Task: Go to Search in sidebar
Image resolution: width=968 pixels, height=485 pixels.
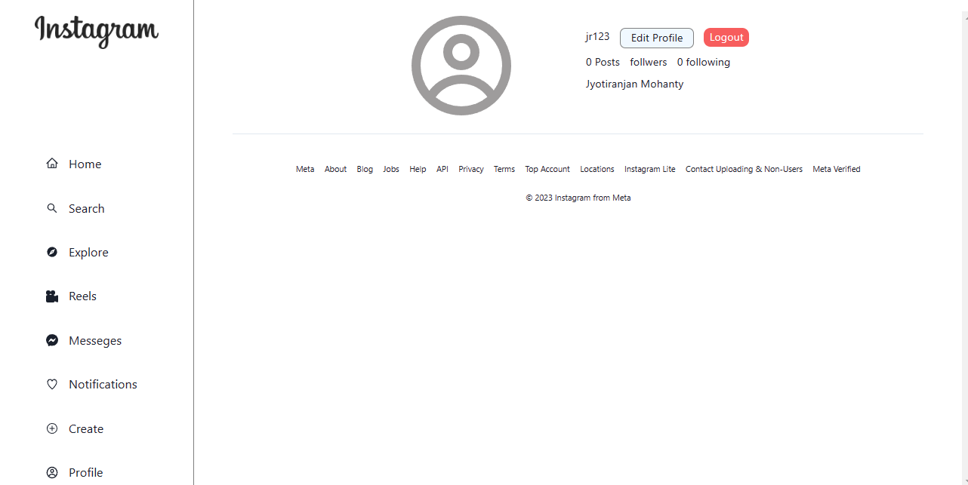Action: coord(86,208)
